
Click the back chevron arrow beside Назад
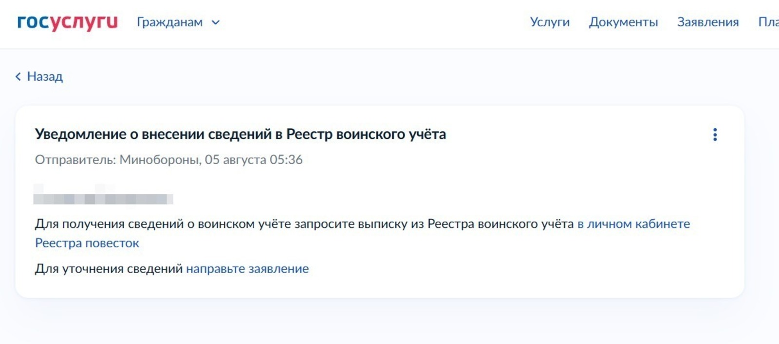point(18,76)
